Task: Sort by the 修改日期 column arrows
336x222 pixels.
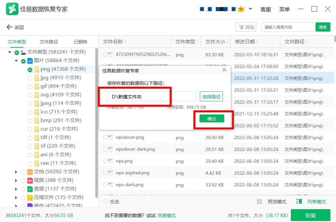Action: (257, 42)
